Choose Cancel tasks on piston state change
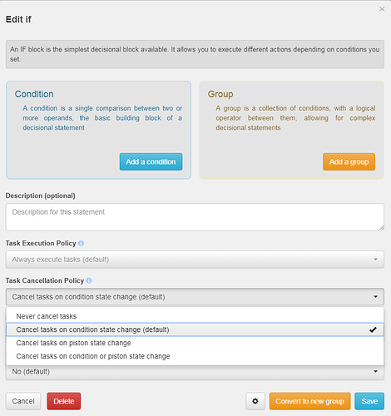The width and height of the screenshot is (391, 416). tap(195, 343)
